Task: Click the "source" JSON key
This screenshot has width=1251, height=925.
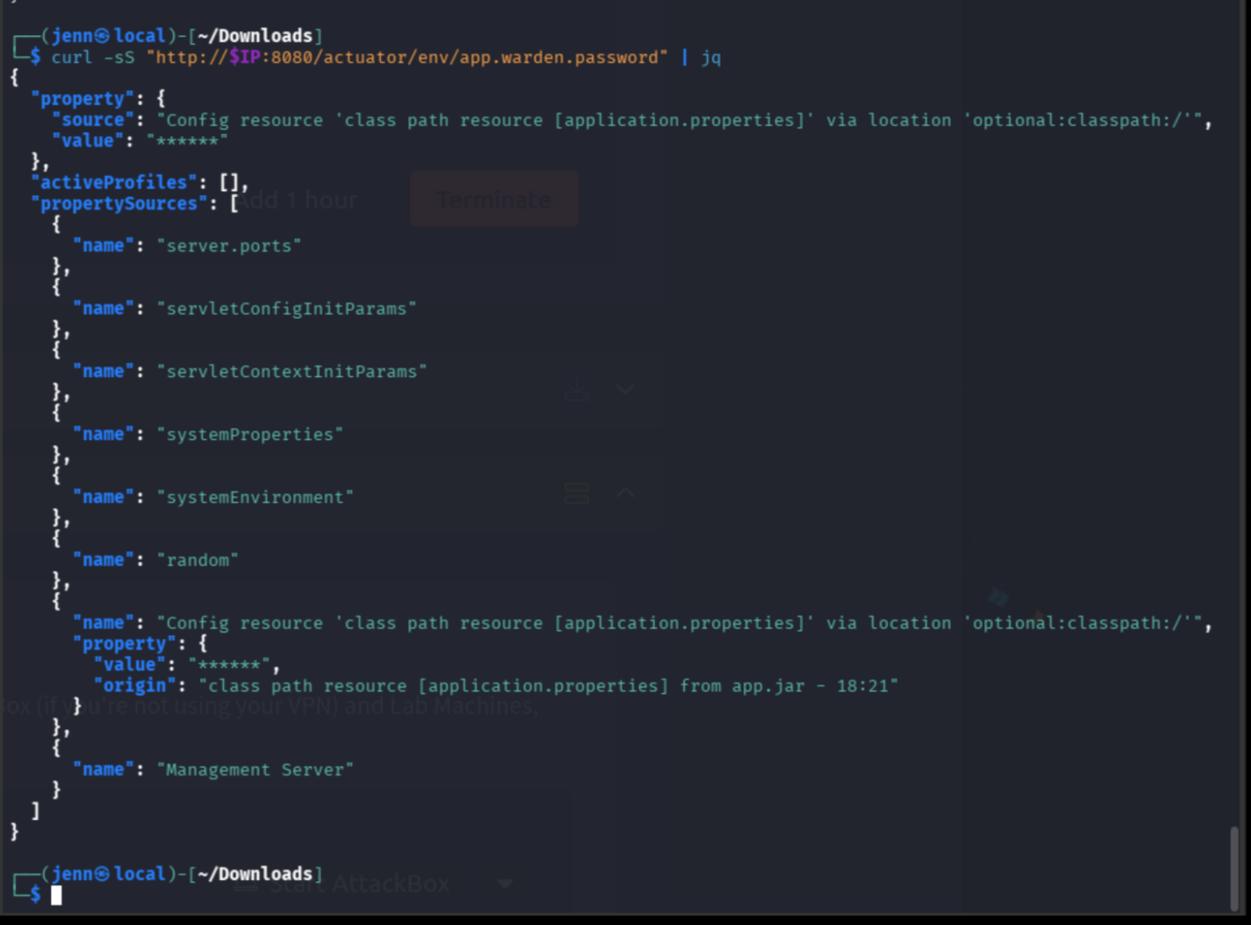Action: coord(93,119)
